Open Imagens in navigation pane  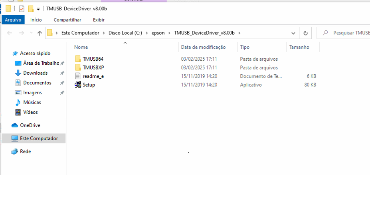[33, 93]
